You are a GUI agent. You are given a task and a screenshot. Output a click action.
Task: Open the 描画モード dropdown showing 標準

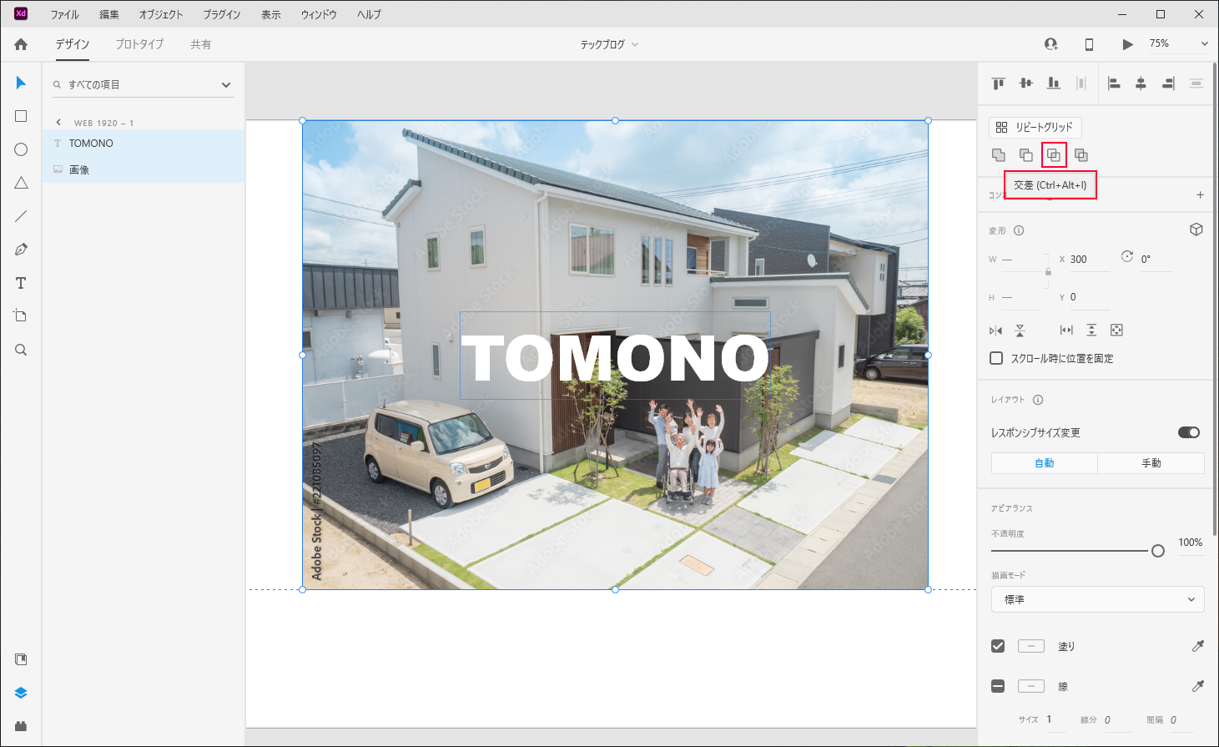tap(1096, 599)
